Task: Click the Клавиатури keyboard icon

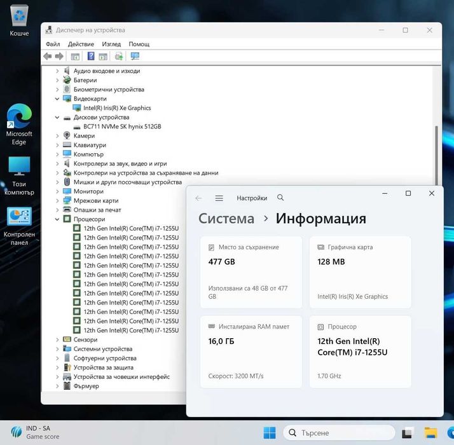Action: tap(67, 145)
